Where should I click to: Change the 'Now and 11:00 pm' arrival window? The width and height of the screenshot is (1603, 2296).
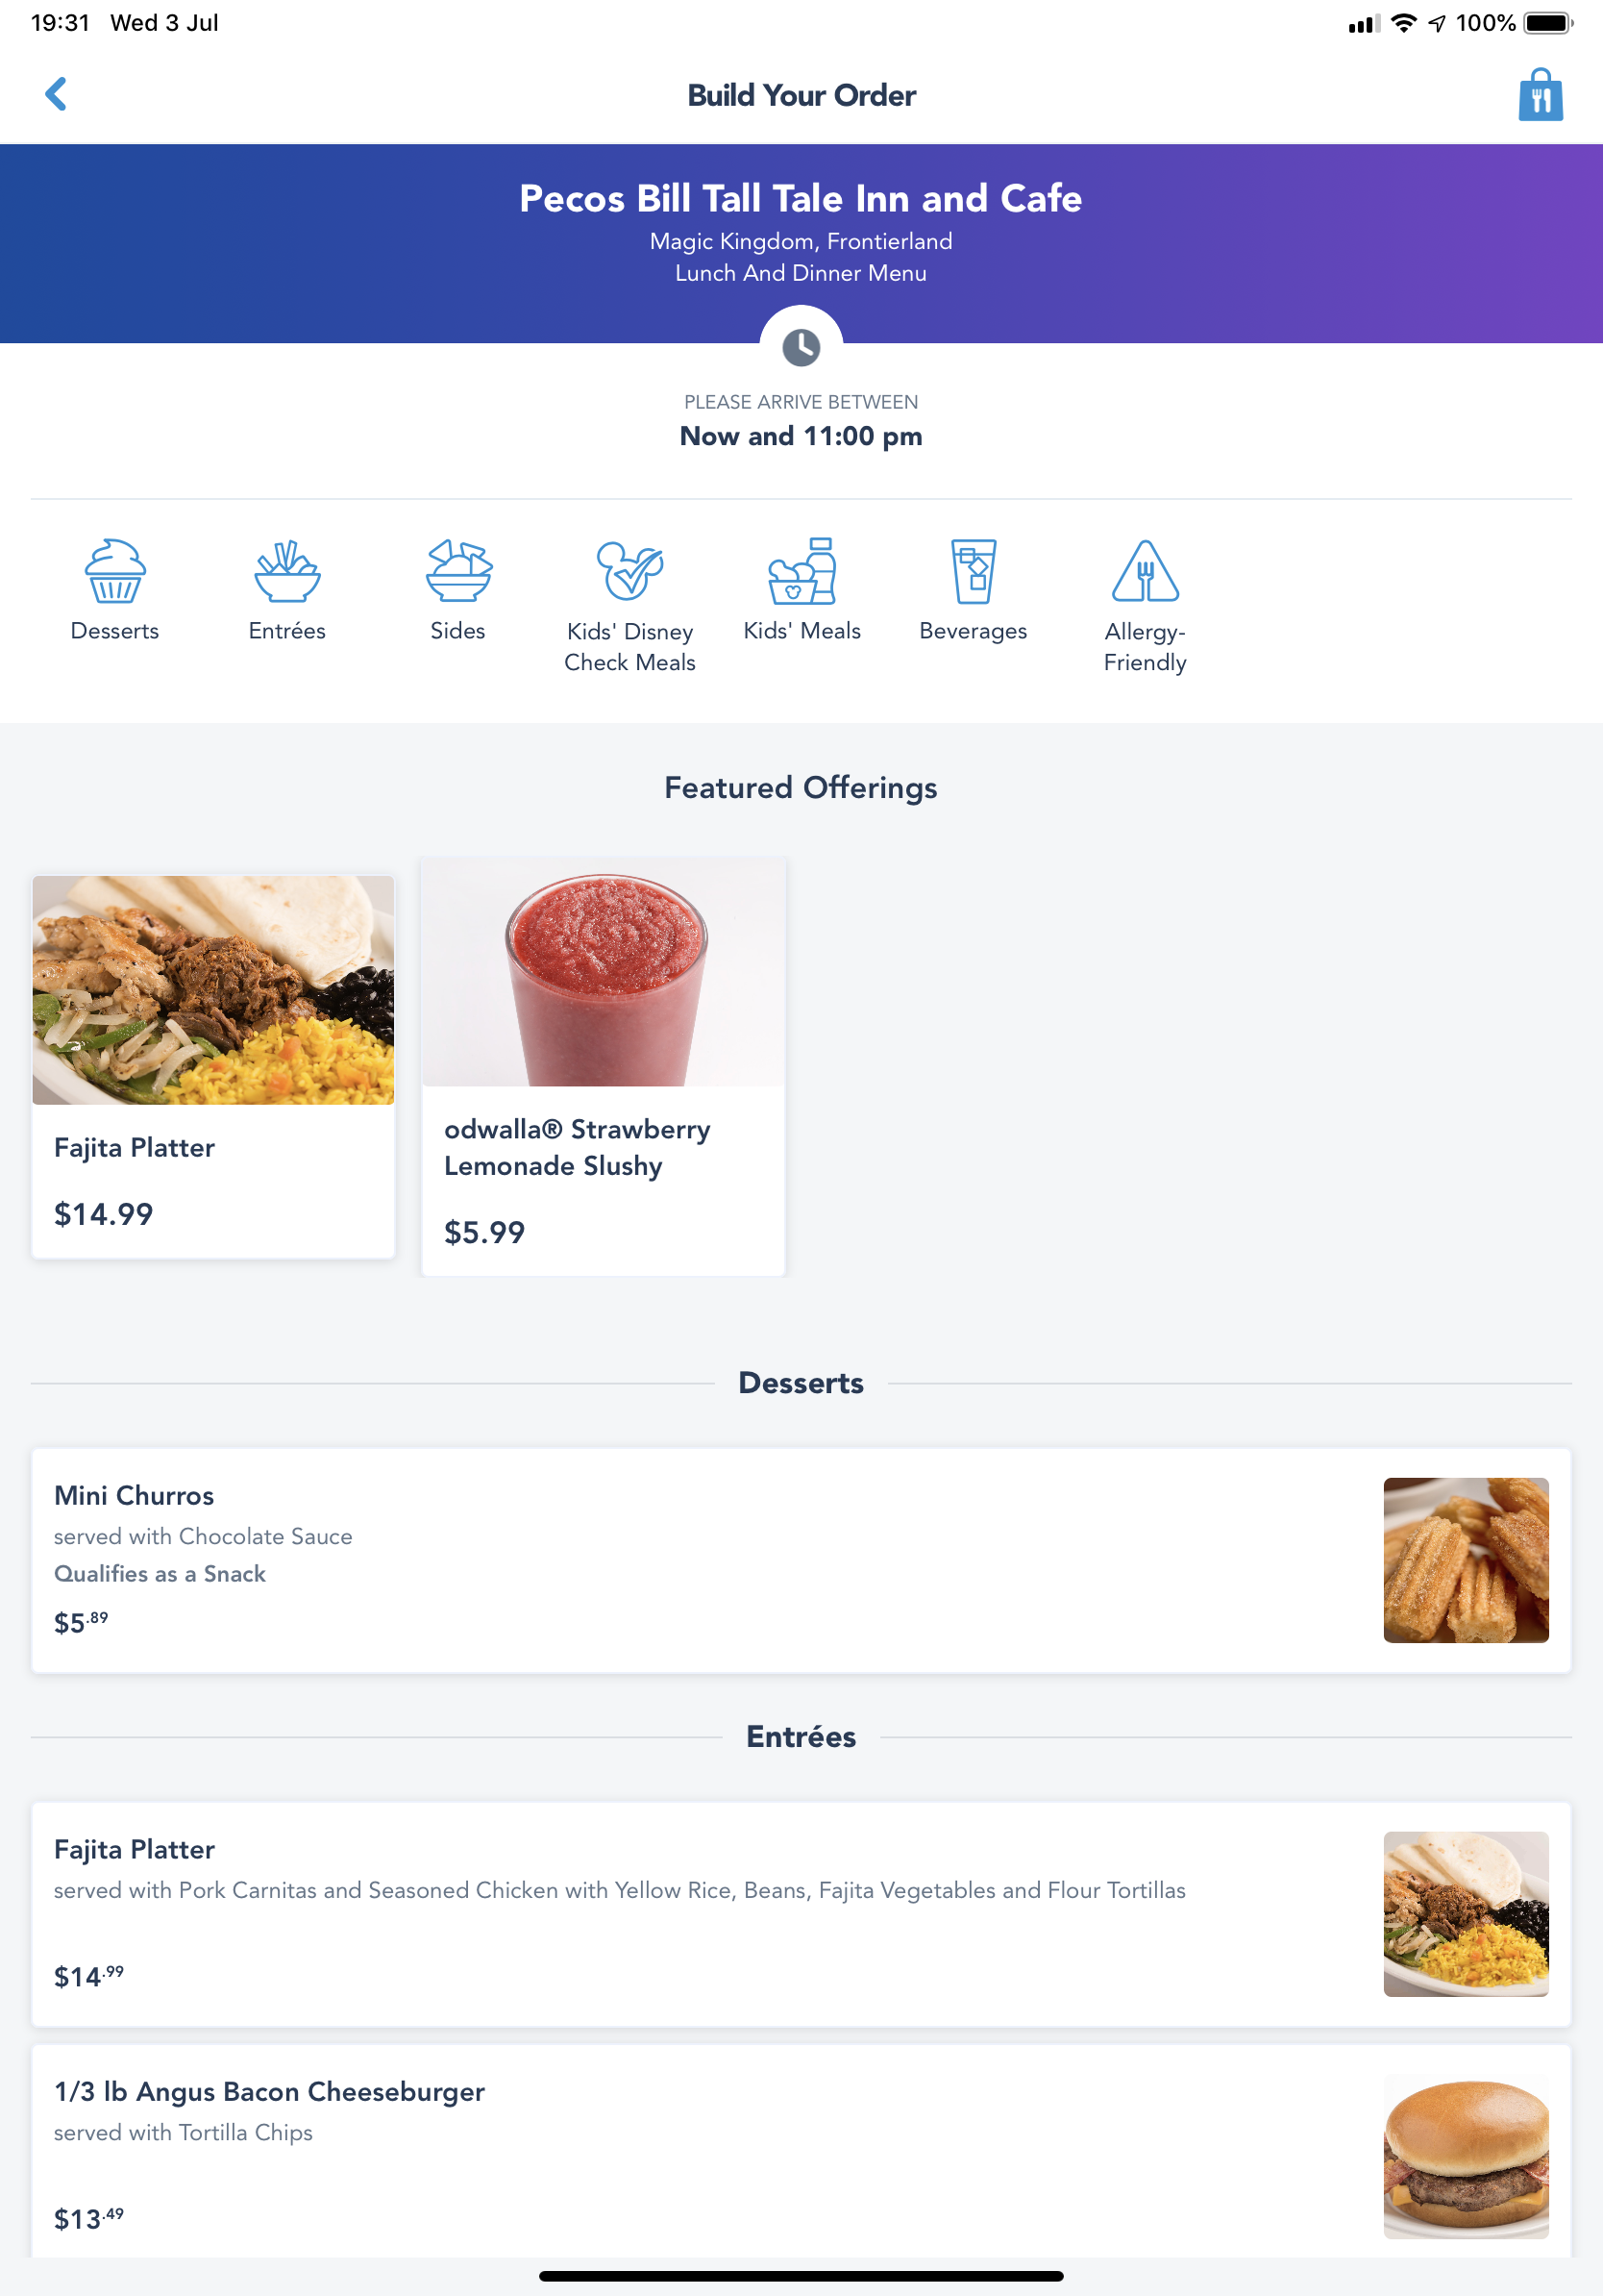tap(801, 436)
